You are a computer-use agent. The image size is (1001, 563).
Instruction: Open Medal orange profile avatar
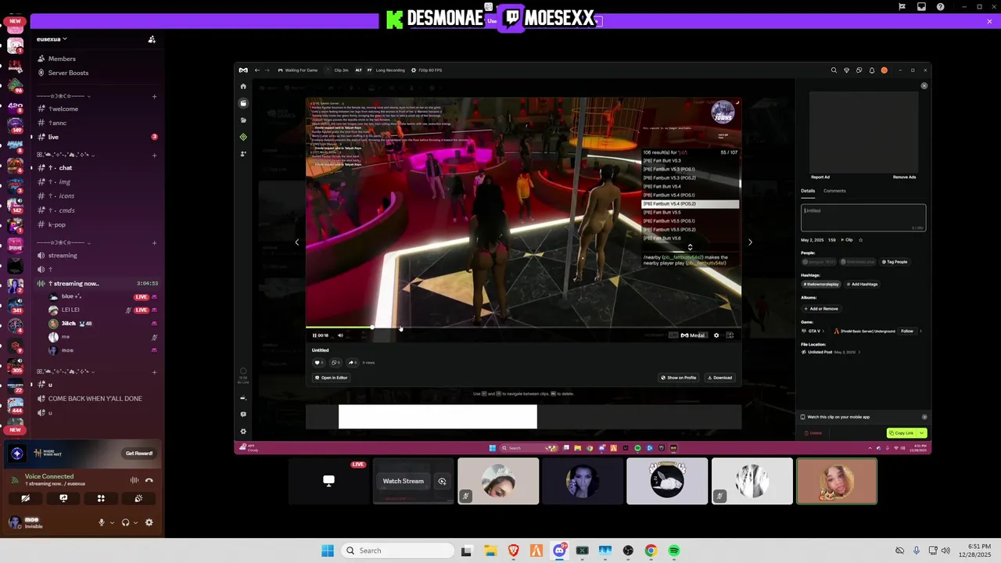(884, 70)
